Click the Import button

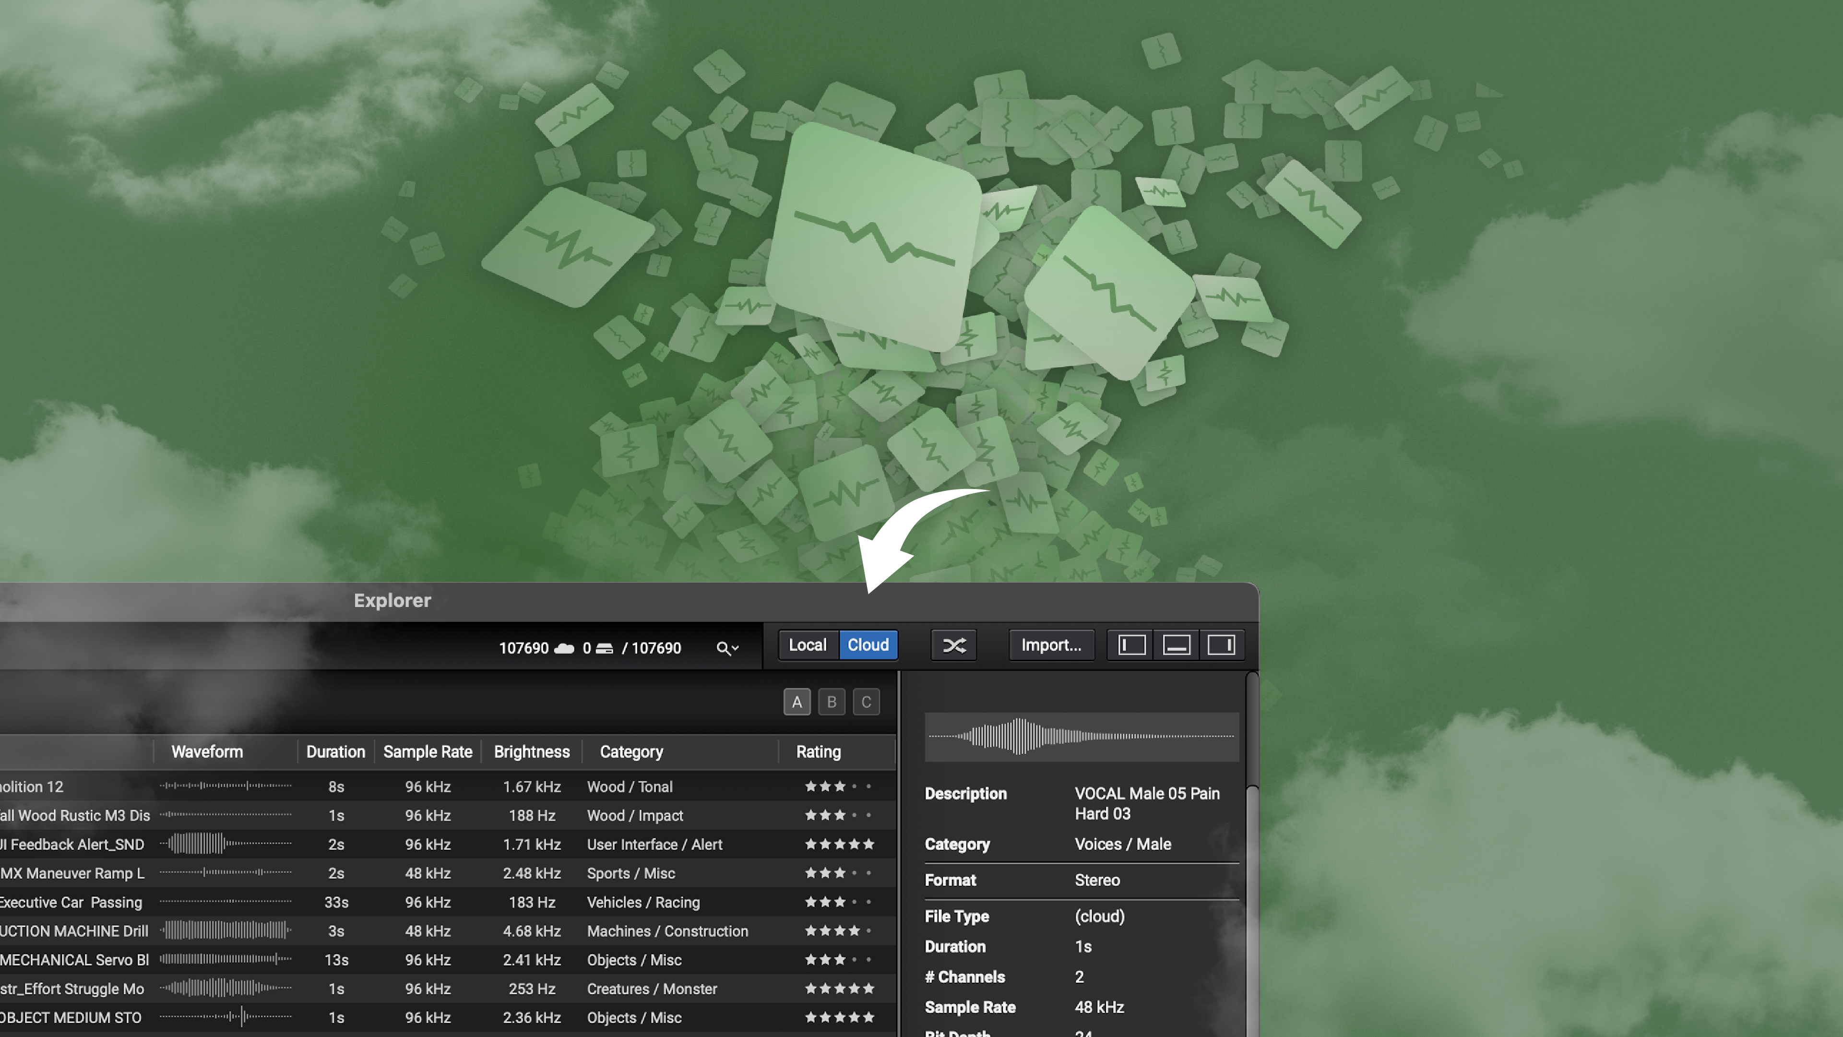pos(1051,645)
